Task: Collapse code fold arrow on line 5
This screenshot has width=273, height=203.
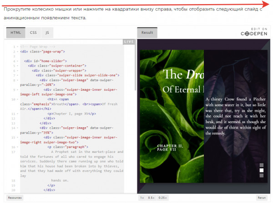Action: (17, 66)
